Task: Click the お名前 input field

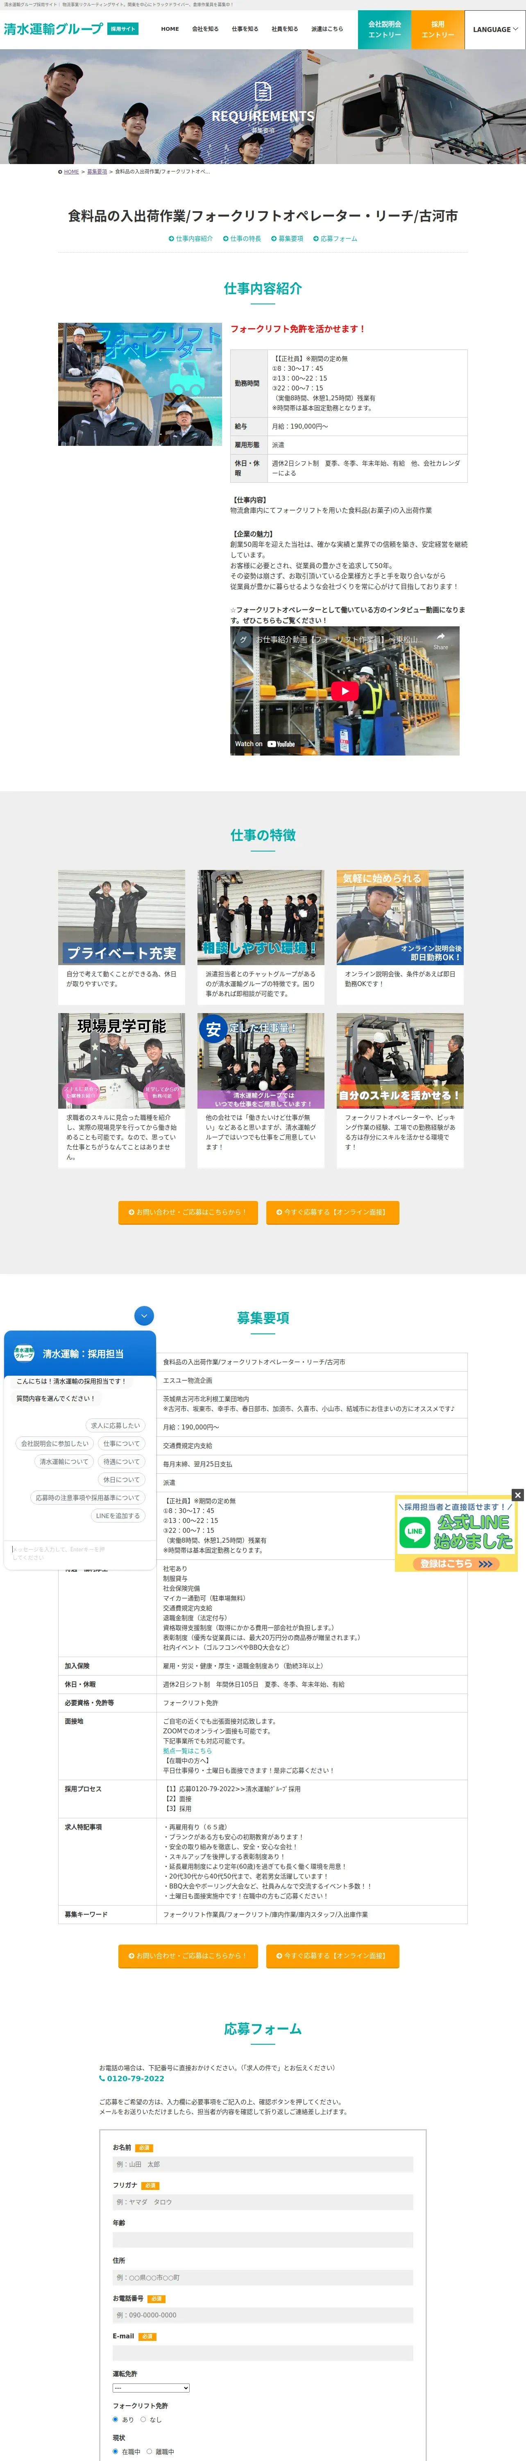Action: [x=263, y=2165]
